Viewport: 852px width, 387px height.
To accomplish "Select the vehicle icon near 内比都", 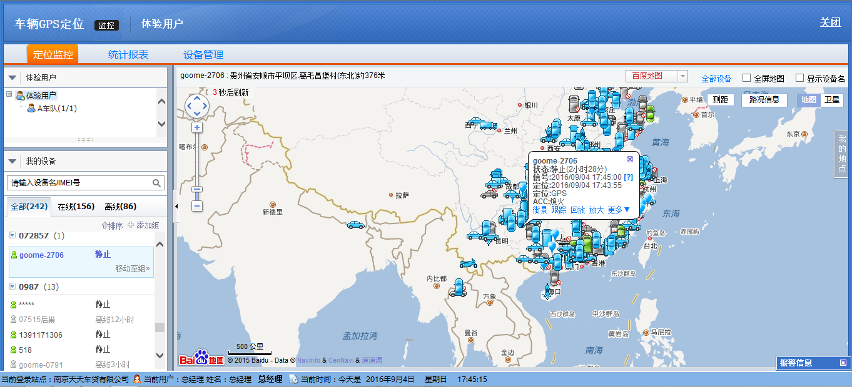I will [459, 288].
